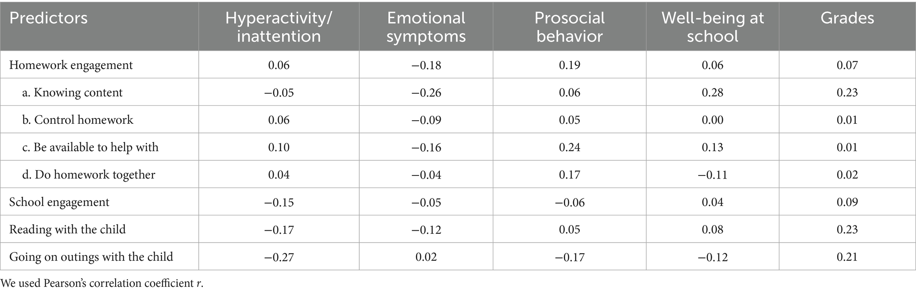Click the Emotional symptoms column header

(x=426, y=27)
